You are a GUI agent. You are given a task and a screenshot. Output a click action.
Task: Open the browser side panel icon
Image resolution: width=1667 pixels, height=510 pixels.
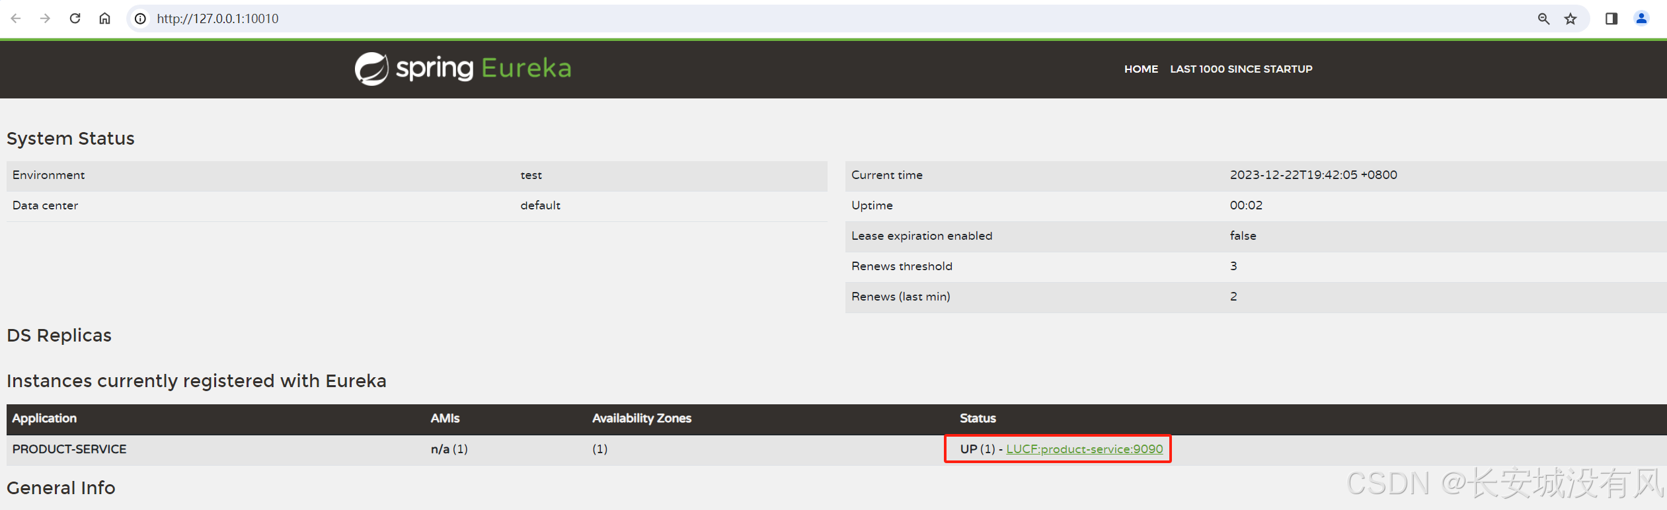coord(1611,18)
